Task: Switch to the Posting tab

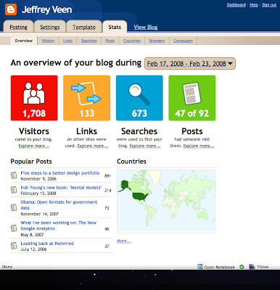Action: [x=18, y=27]
